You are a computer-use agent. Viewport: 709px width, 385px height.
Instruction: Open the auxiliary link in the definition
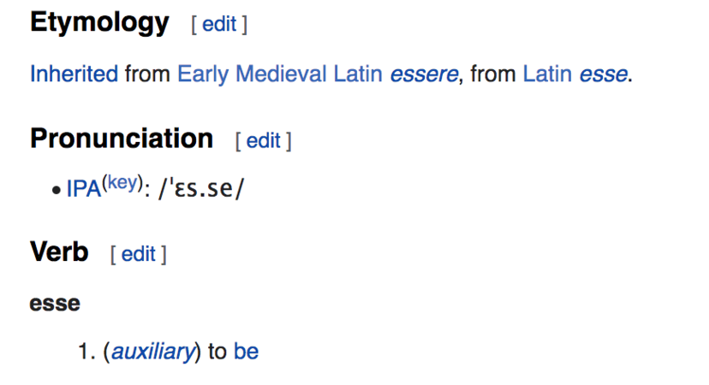click(153, 352)
